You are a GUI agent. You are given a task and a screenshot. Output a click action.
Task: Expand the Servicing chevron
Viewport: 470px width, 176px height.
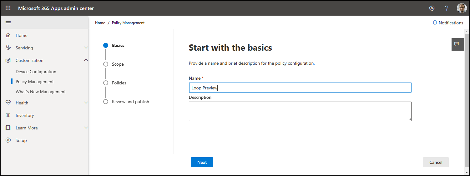[86, 48]
